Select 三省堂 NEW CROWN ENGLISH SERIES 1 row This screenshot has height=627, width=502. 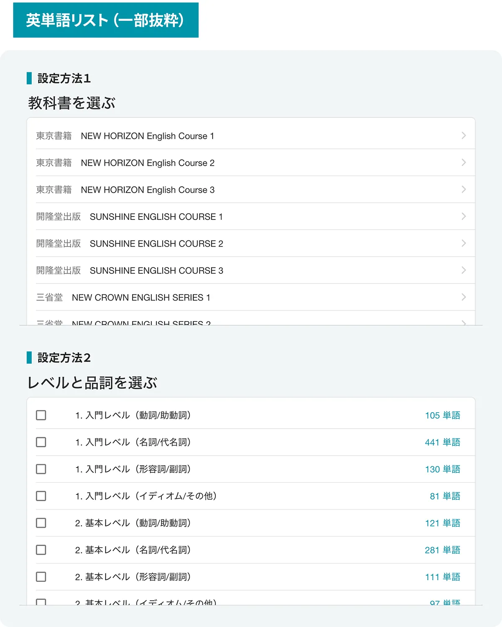[x=251, y=297]
